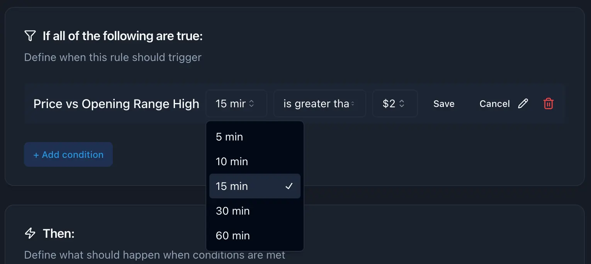Click the "Define when this rule should trigger" text

click(113, 58)
